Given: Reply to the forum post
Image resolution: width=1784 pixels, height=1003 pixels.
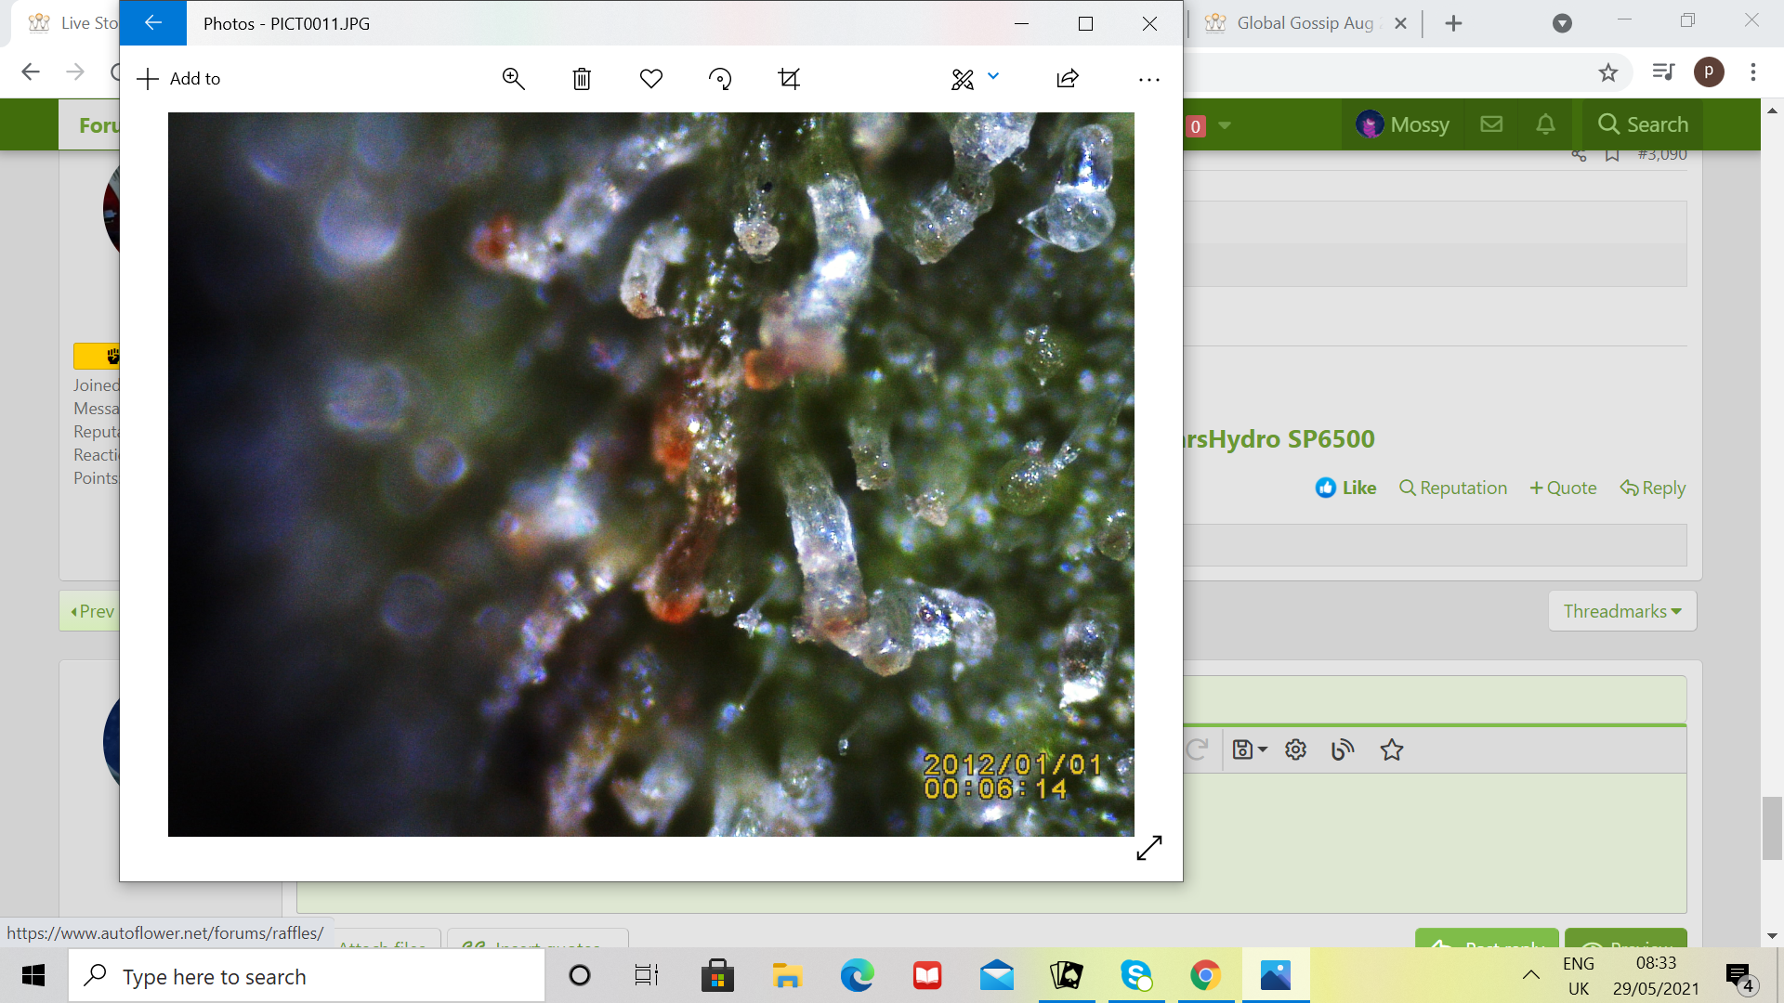Looking at the screenshot, I should pos(1652,488).
